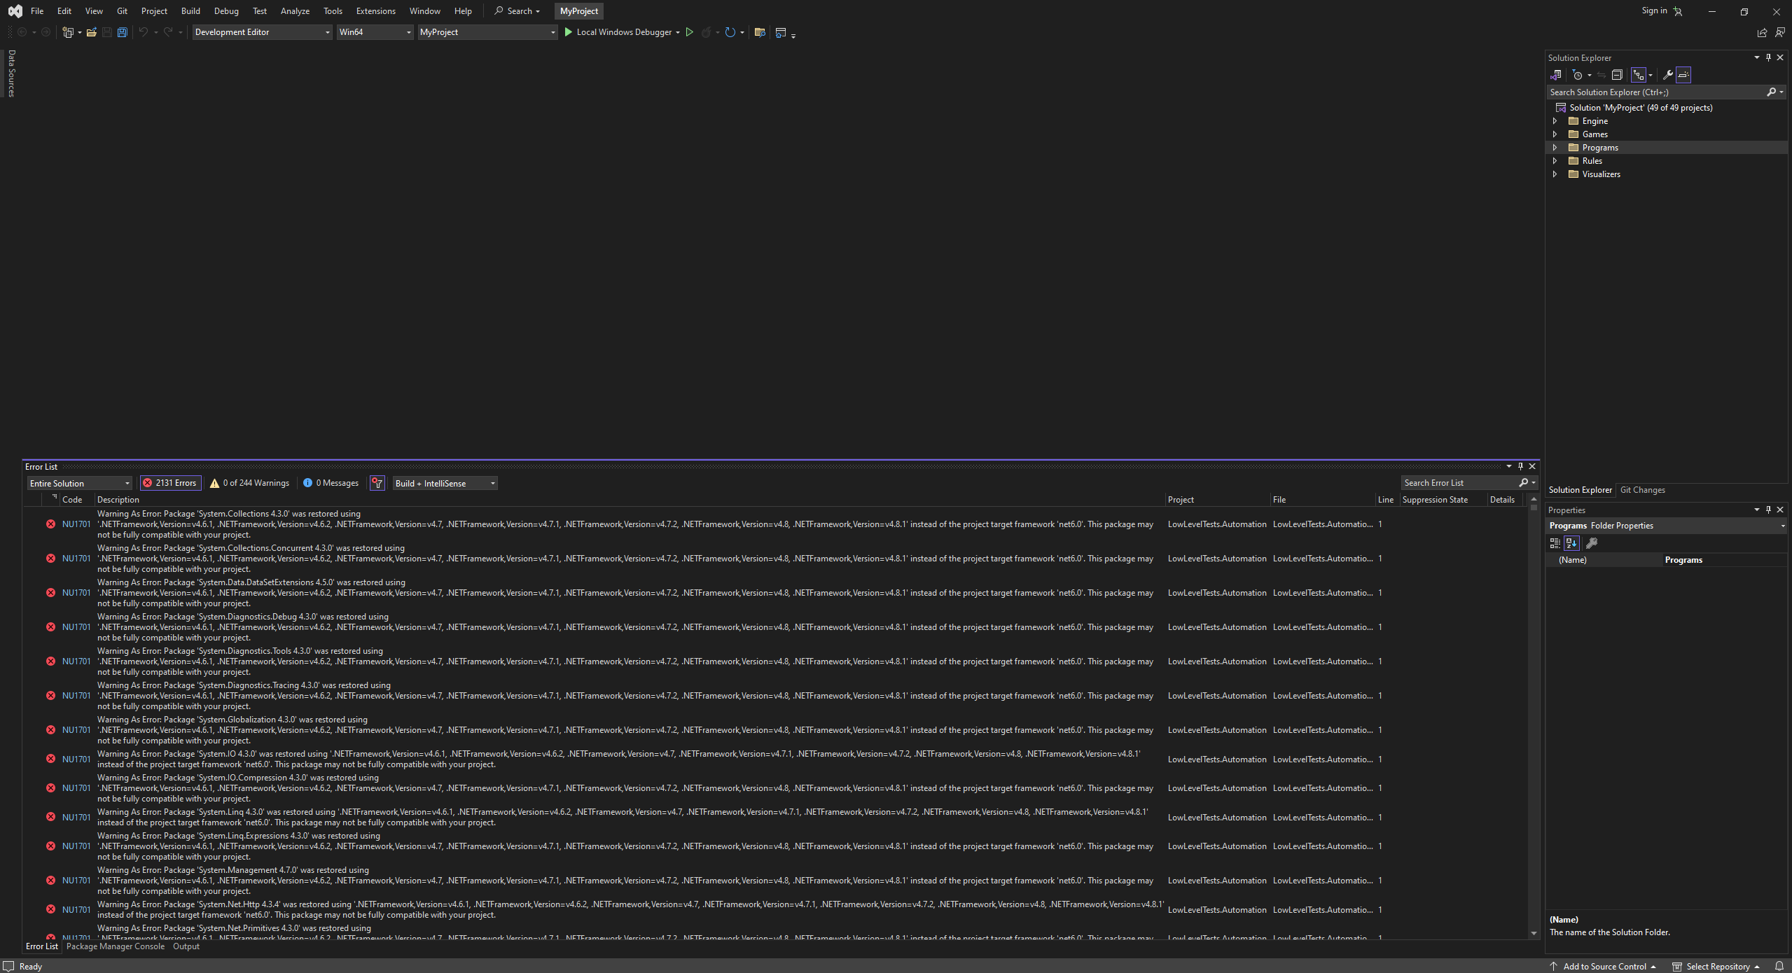The image size is (1792, 973).
Task: Open the MyProject startup project dropdown
Action: pos(487,32)
